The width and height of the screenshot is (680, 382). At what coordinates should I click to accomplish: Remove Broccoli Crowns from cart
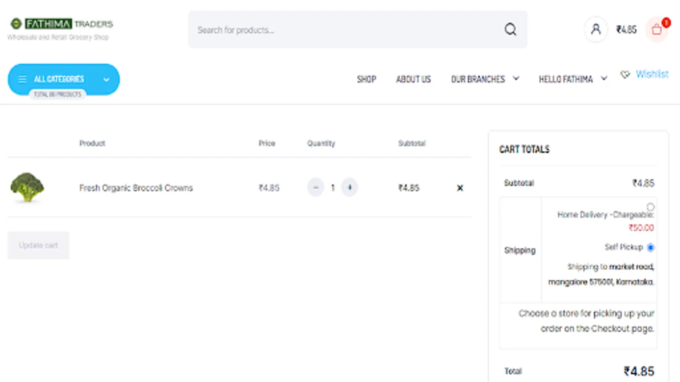coord(460,188)
